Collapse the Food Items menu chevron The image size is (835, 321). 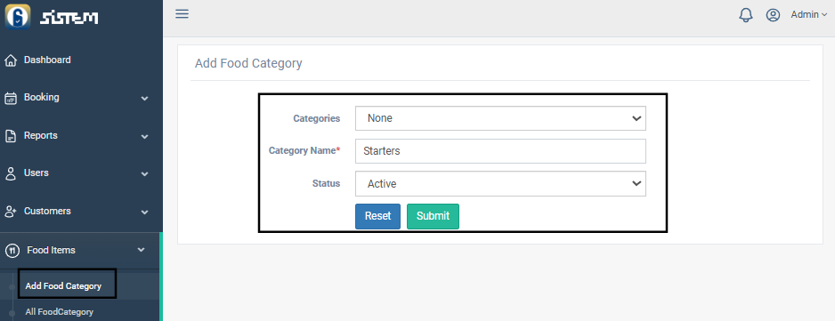pos(142,250)
